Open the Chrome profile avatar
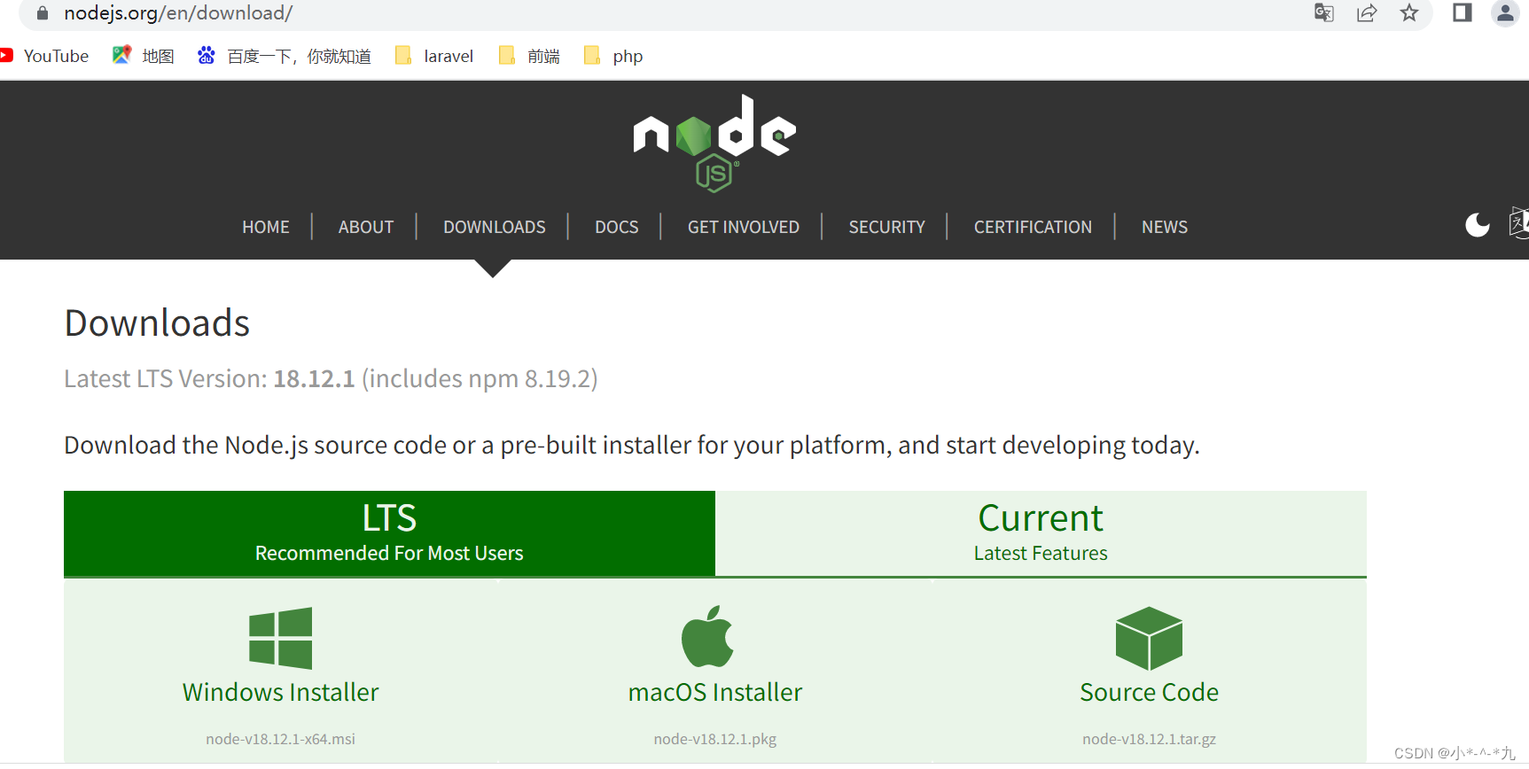1529x769 pixels. point(1505,12)
